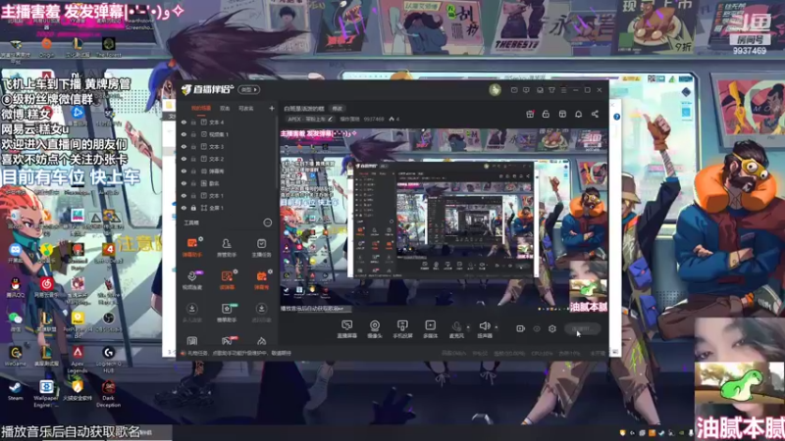Lock the 文本 4 layer
Viewport: 785px width, 441px height.
click(193, 122)
